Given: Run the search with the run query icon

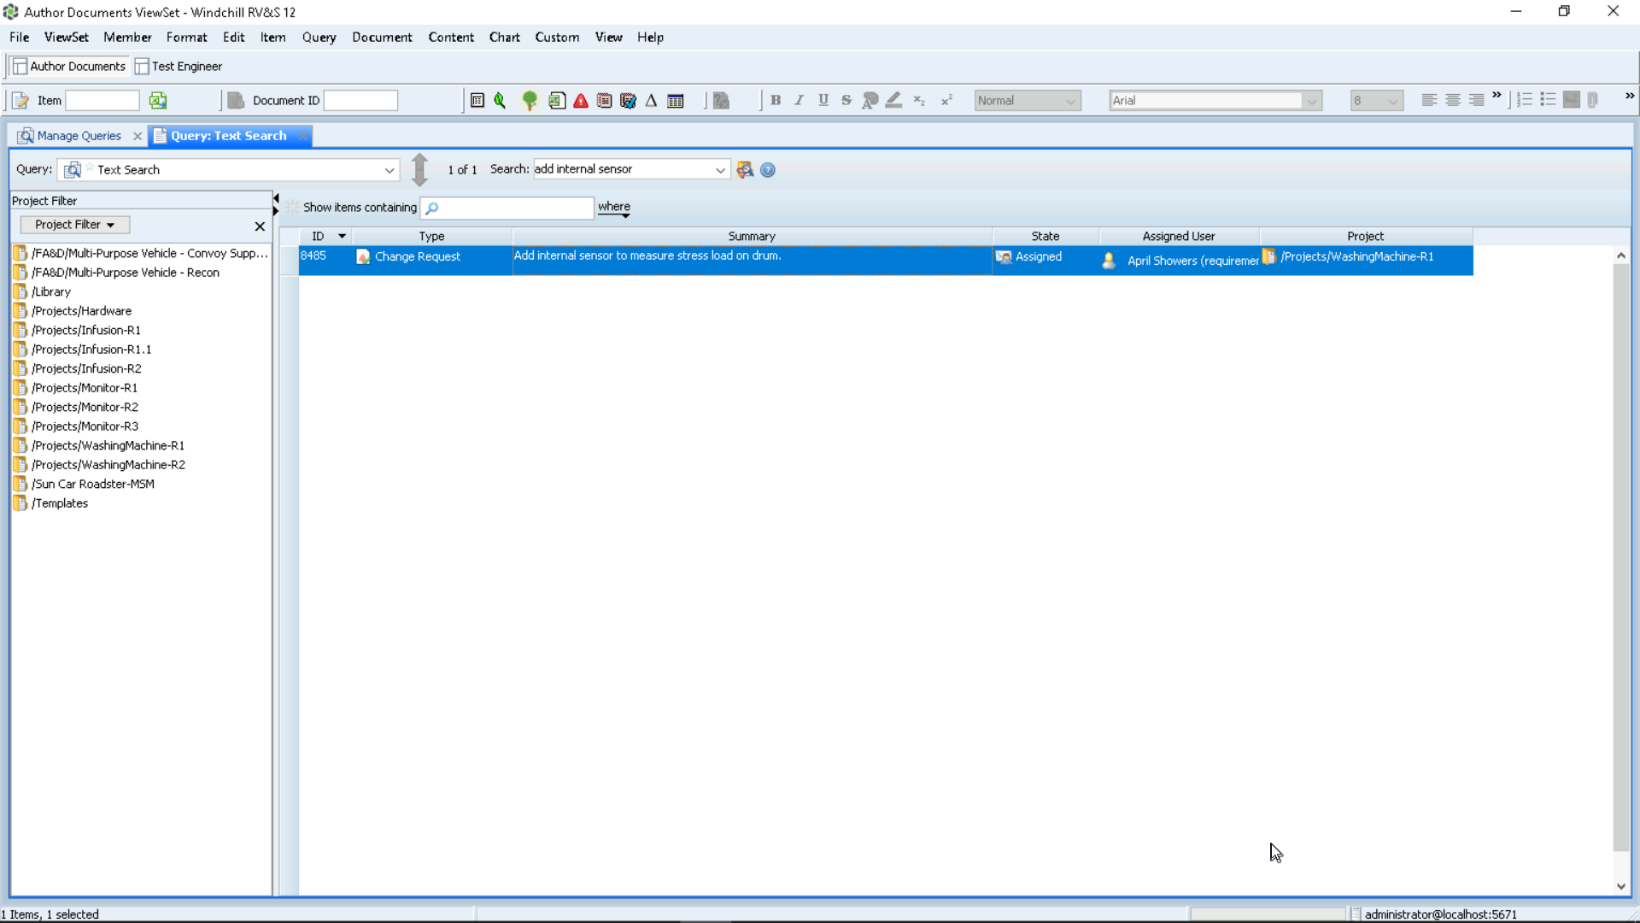Looking at the screenshot, I should pos(745,170).
